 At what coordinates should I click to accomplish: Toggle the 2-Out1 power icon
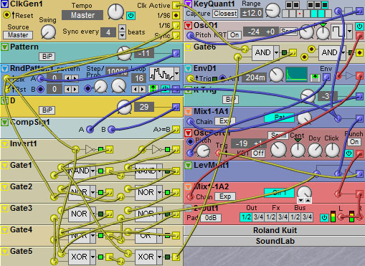[x=324, y=218]
